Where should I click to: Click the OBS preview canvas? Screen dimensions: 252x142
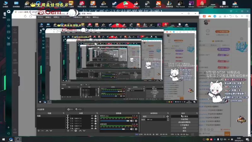(117, 63)
